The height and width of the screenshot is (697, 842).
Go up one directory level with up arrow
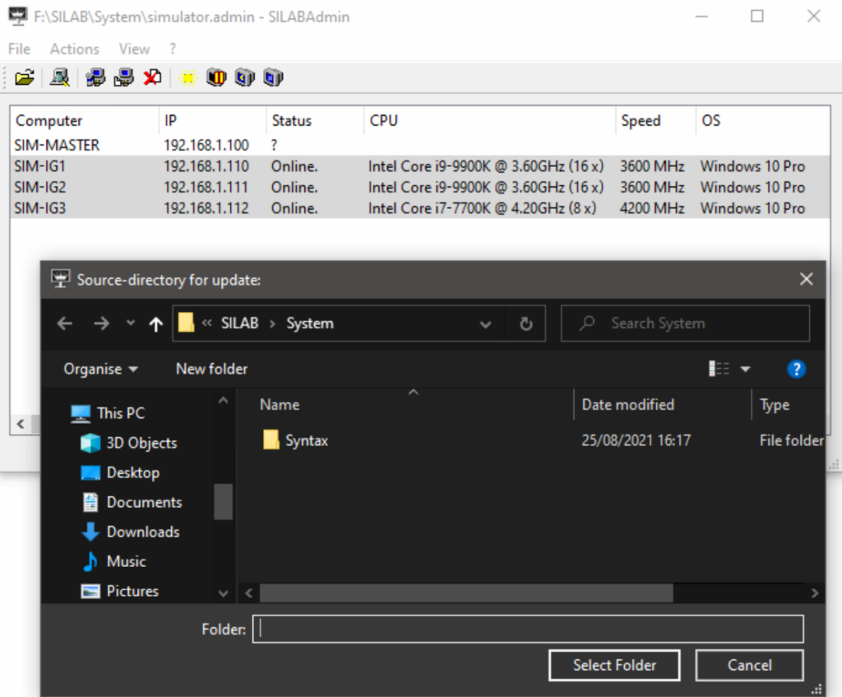tap(155, 324)
